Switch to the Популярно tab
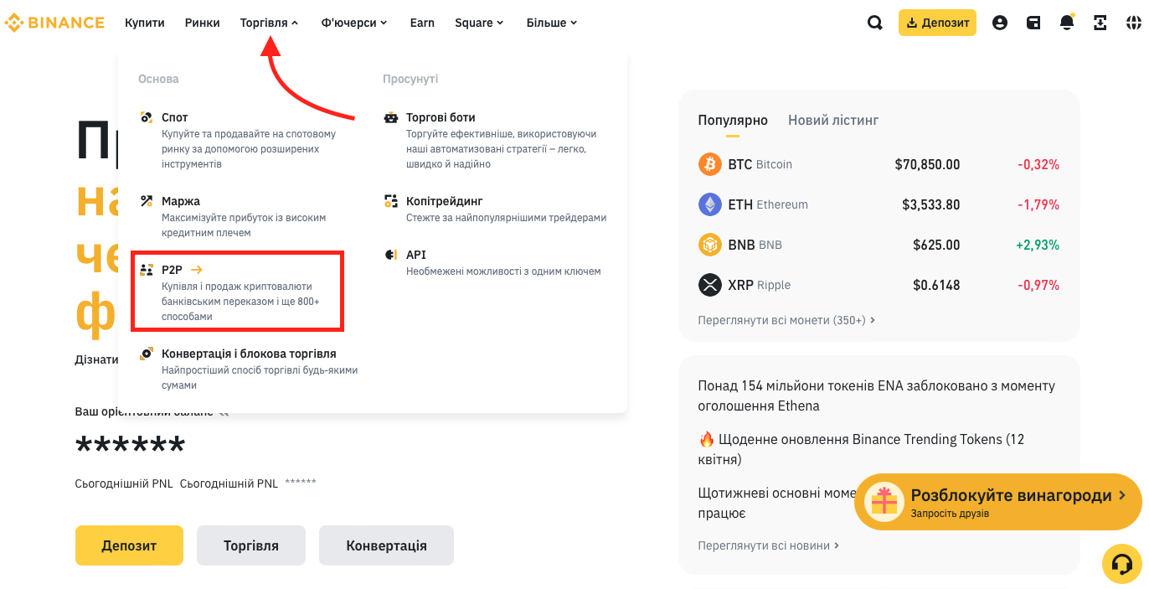This screenshot has width=1149, height=589. click(x=733, y=121)
